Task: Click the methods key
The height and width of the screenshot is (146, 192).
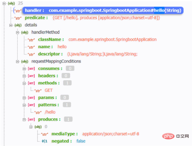Action: coord(49,83)
